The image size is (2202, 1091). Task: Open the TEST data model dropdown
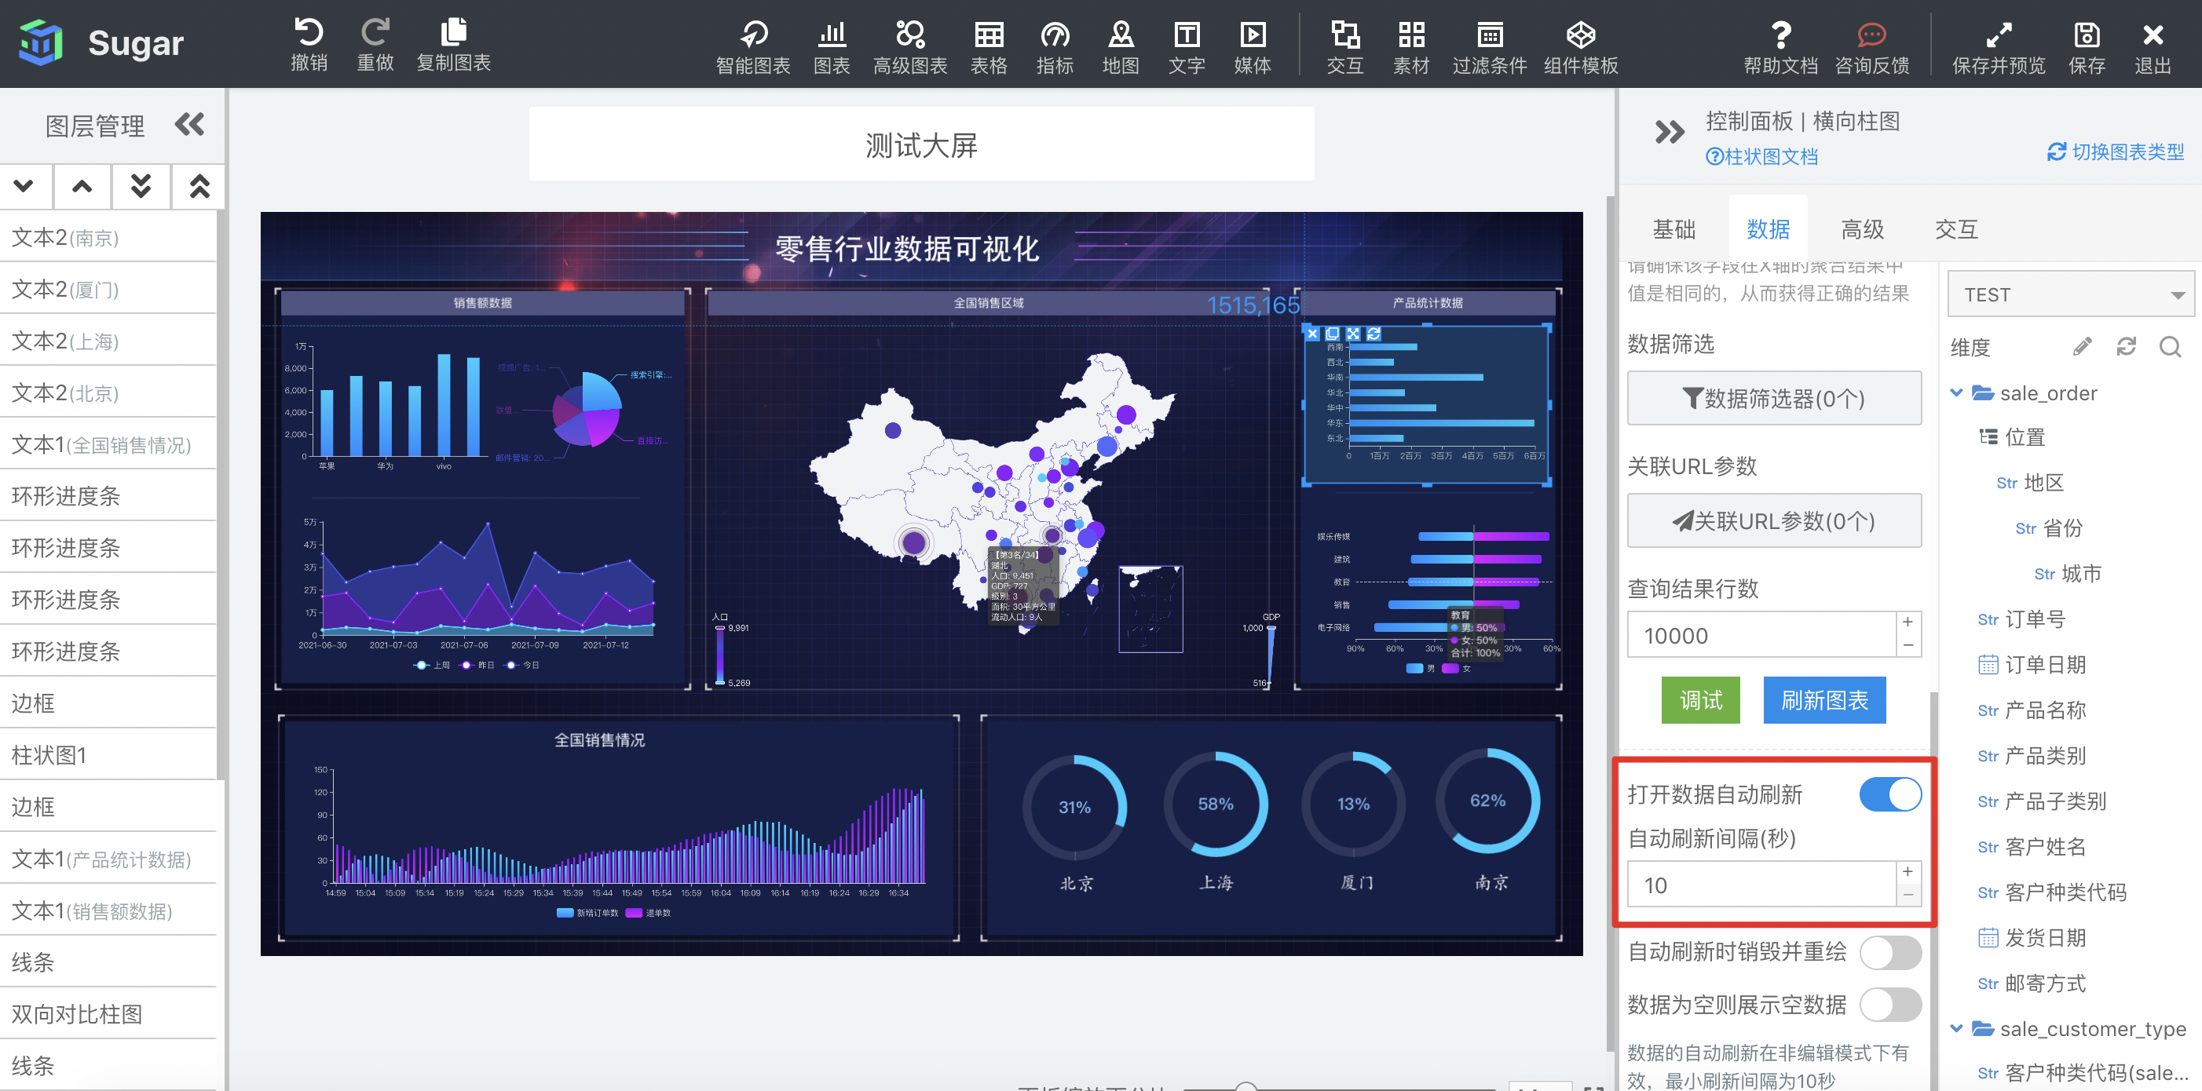pyautogui.click(x=2070, y=295)
